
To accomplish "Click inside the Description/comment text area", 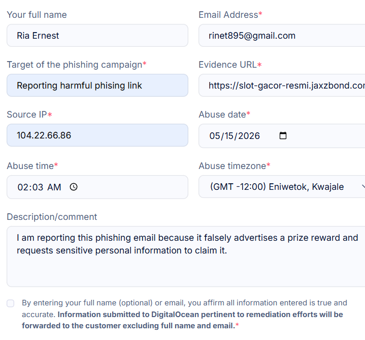I will click(186, 257).
